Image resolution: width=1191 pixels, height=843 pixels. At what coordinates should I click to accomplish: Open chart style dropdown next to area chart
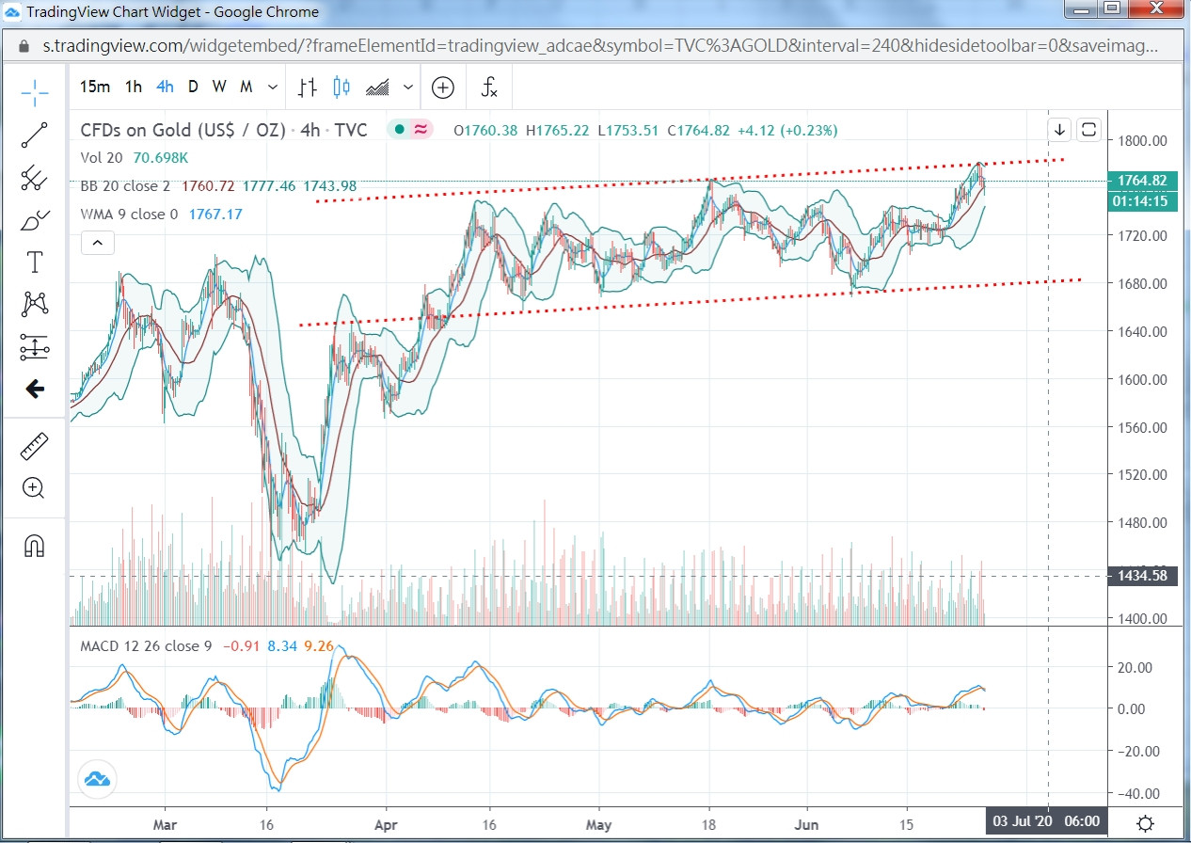[x=408, y=87]
